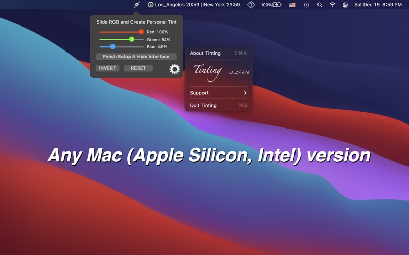Click the INVERT button

tap(107, 68)
